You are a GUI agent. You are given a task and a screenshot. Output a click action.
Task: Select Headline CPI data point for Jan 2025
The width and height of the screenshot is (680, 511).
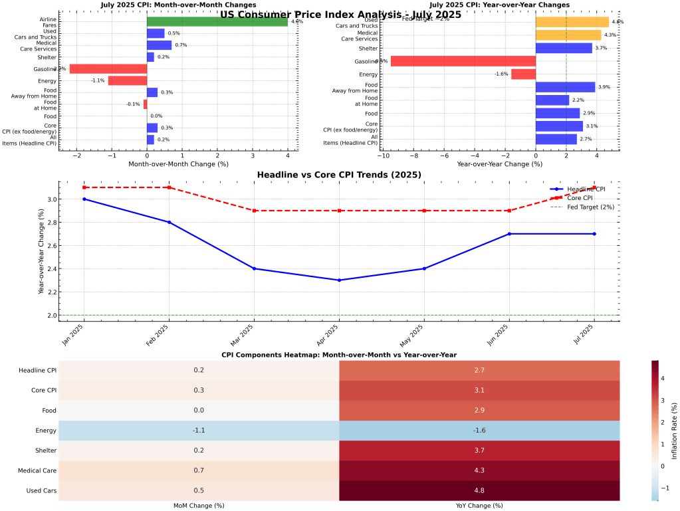[84, 199]
